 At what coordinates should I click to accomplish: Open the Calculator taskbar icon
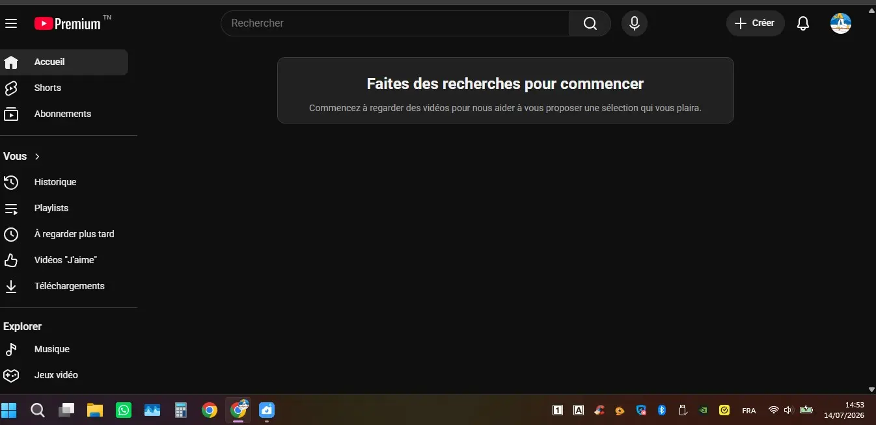point(181,410)
